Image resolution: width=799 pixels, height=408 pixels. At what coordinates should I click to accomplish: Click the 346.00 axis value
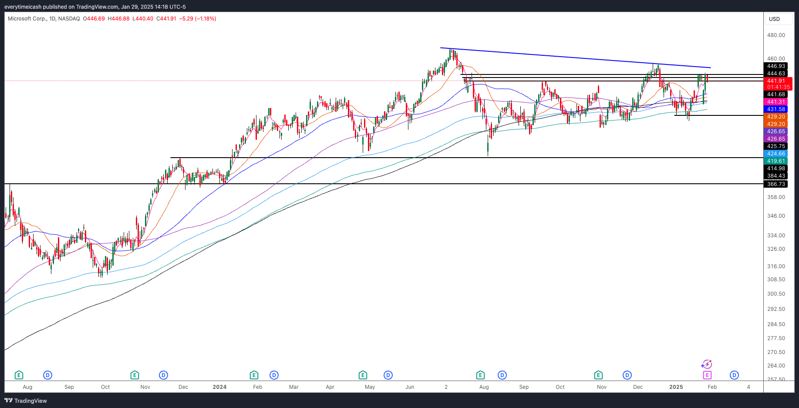pos(776,216)
